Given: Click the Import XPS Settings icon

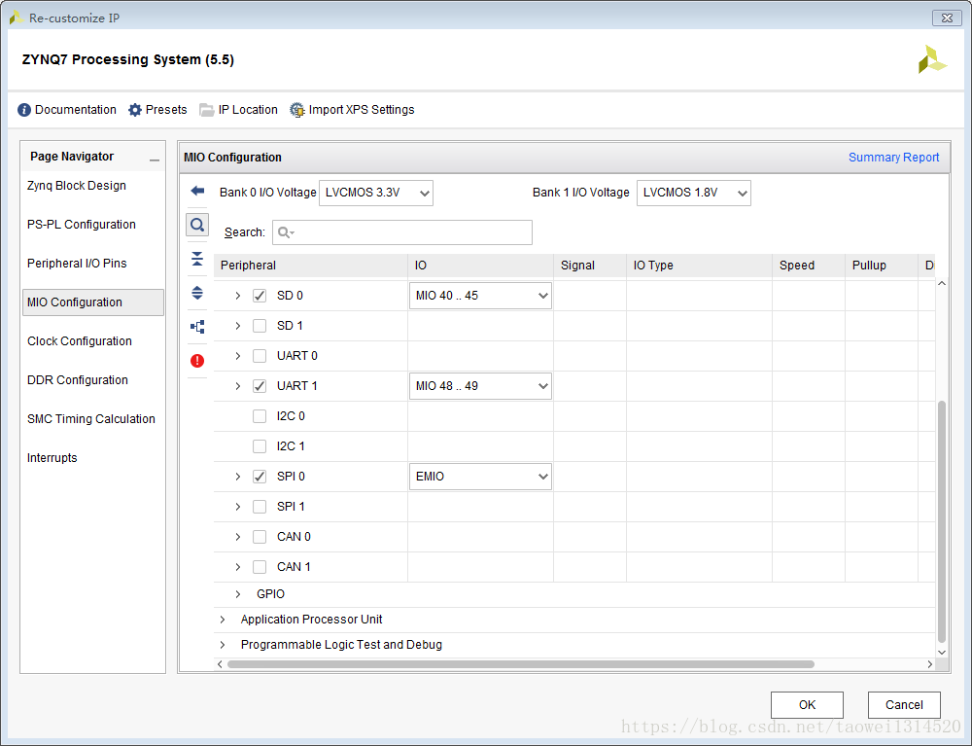Looking at the screenshot, I should [x=296, y=110].
